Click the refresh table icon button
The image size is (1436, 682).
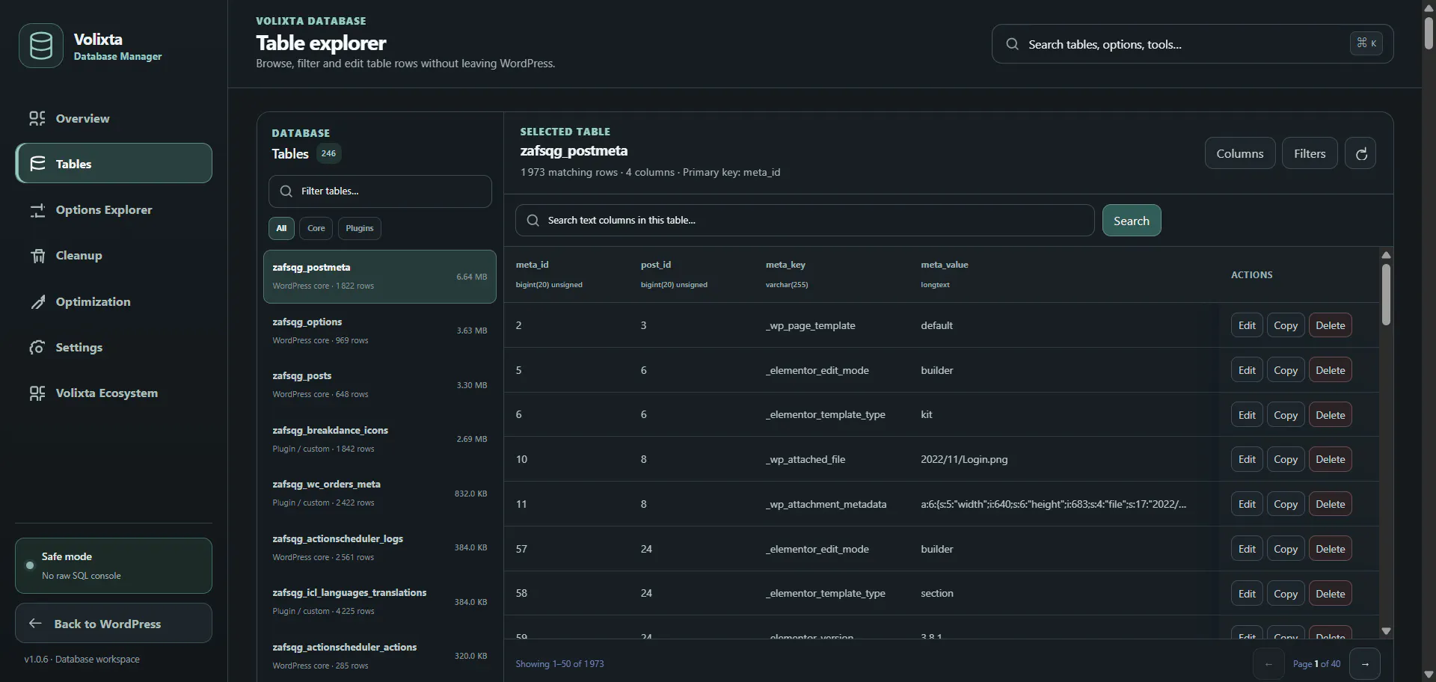[1360, 153]
